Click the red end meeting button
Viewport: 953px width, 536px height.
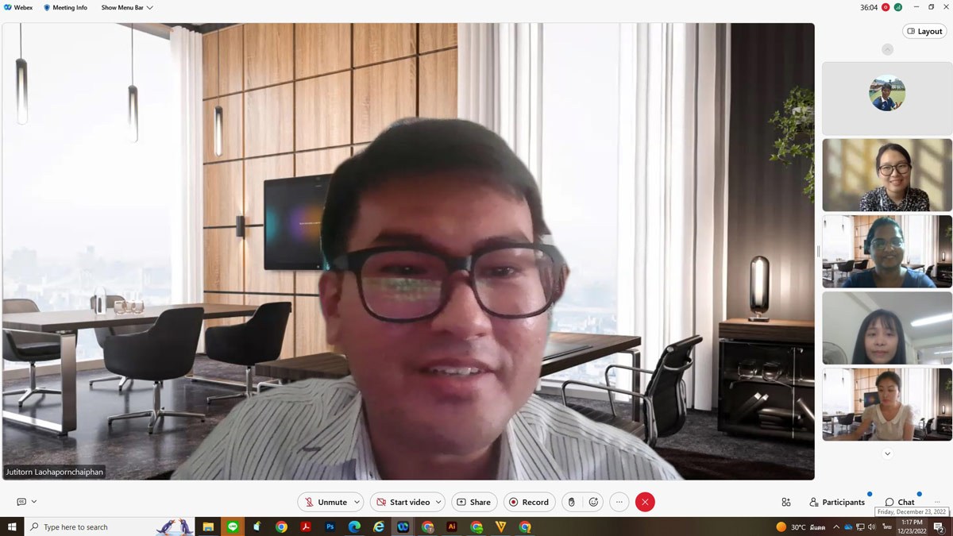click(645, 502)
